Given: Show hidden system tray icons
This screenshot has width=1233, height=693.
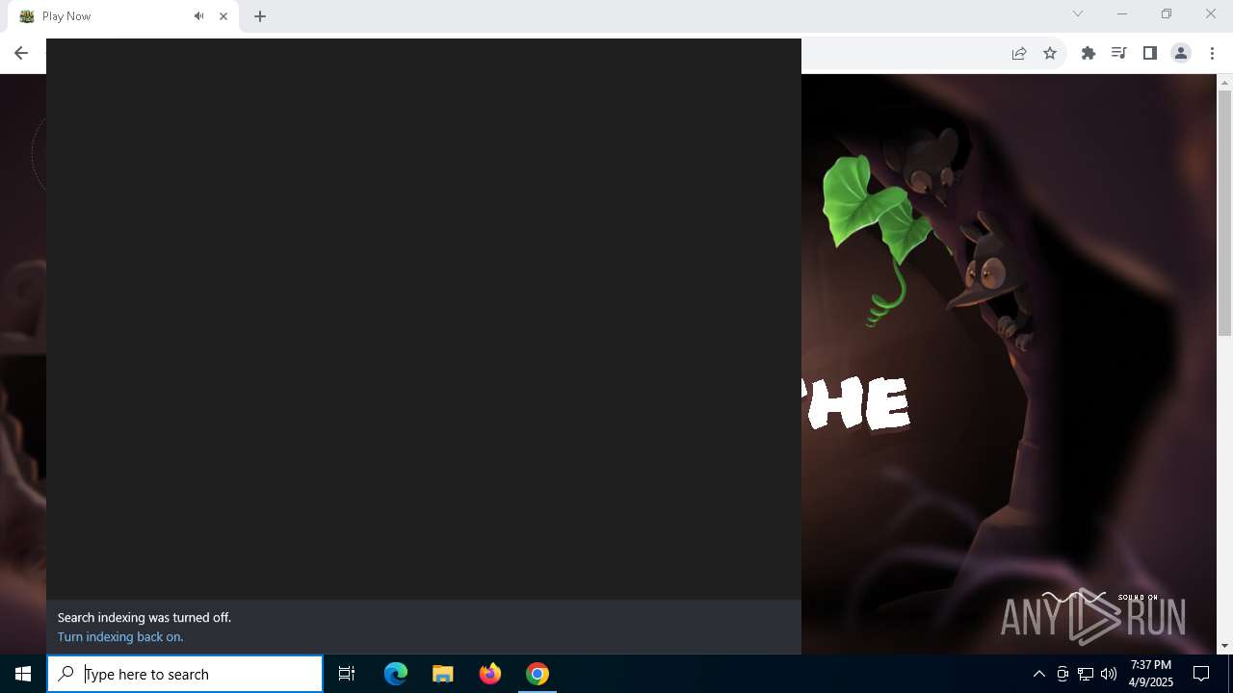Looking at the screenshot, I should click(1038, 674).
